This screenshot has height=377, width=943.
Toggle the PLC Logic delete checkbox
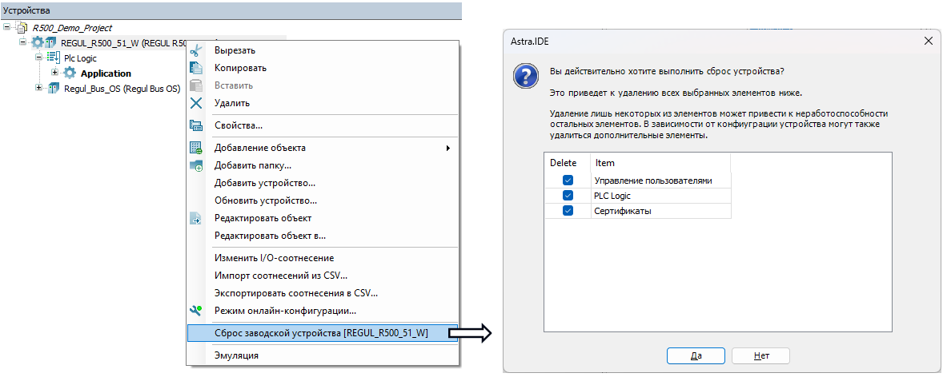[x=568, y=196]
